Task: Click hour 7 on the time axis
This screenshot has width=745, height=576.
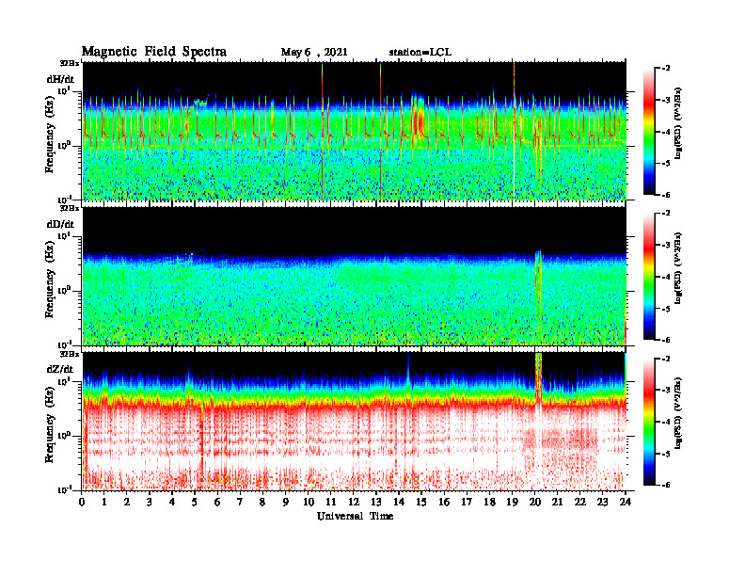Action: click(x=240, y=502)
